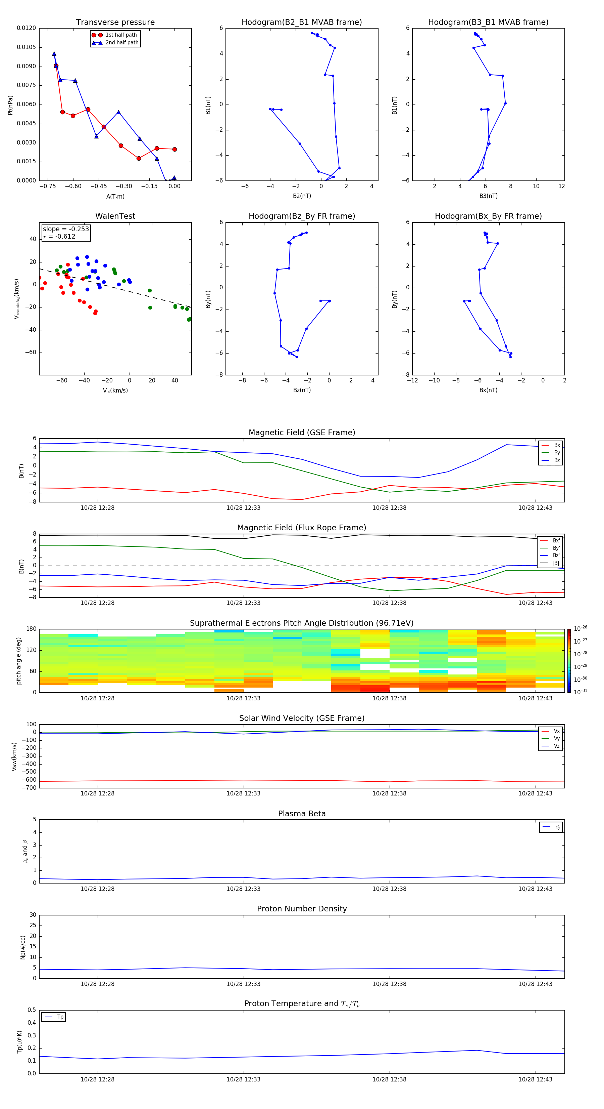Select the "r = -0.612" annotation
Screen dimensions: 604x1109
coord(59,236)
